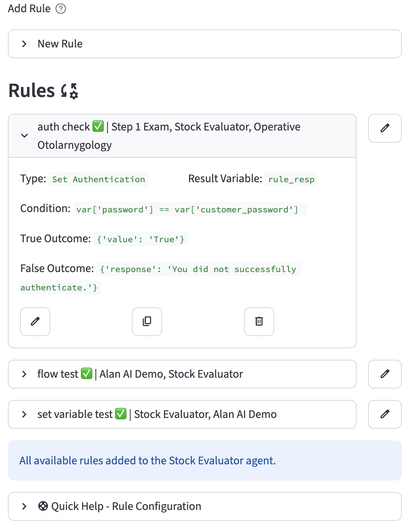This screenshot has width=409, height=529.
Task: Click pencil edit button beside auth check rule
Action: [x=385, y=128]
